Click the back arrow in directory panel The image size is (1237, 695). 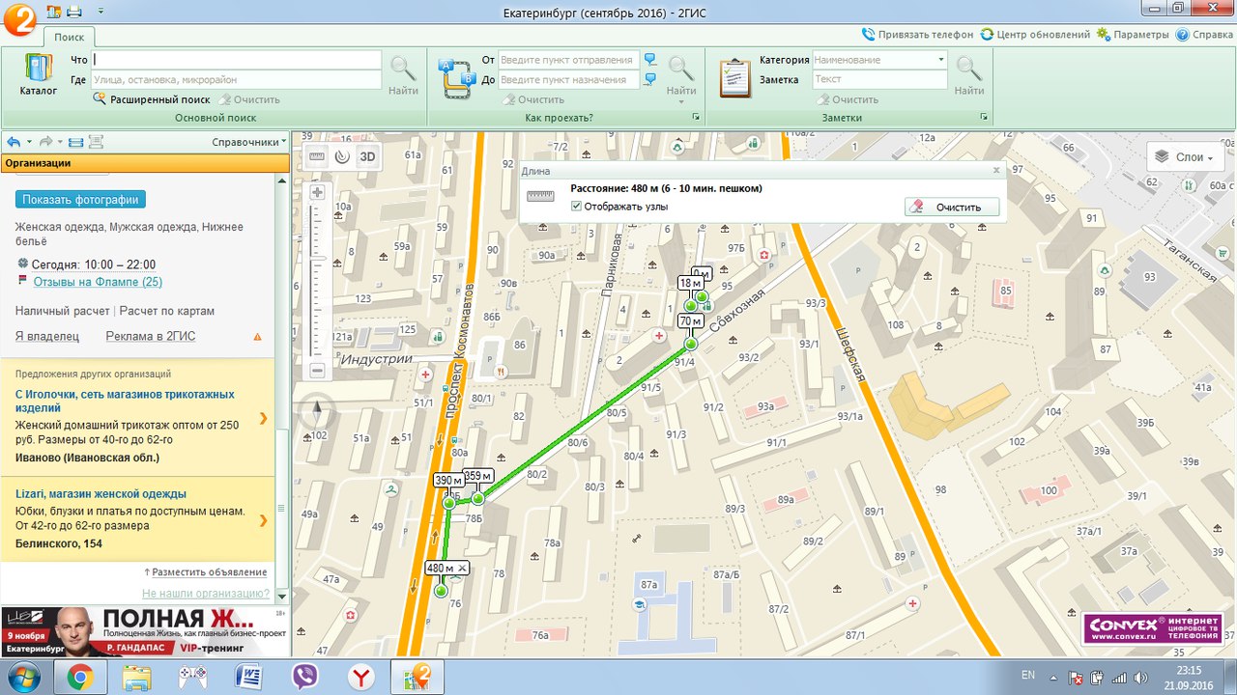13,141
